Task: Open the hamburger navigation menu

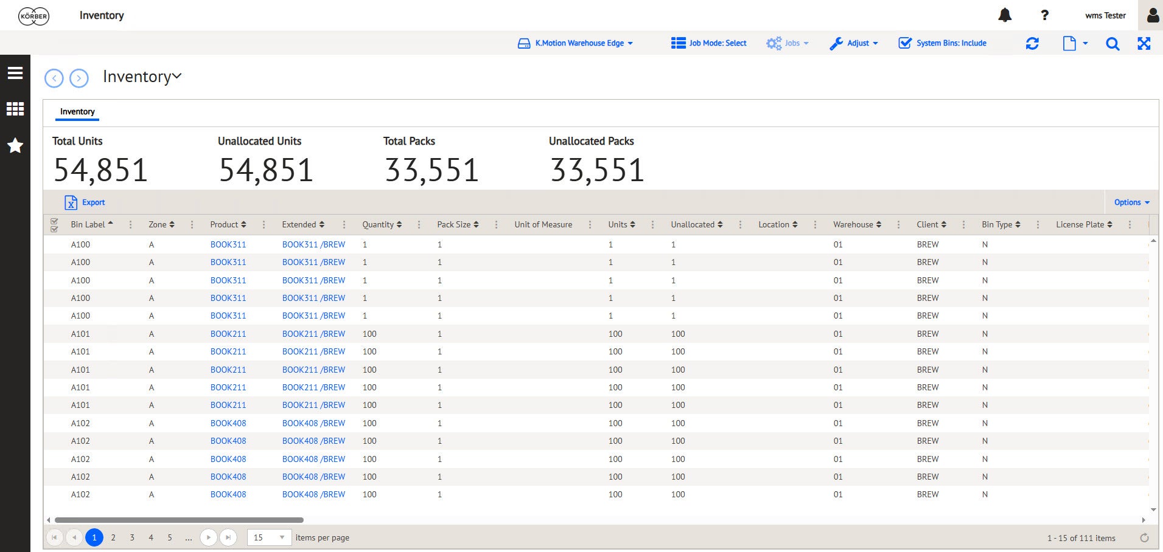Action: click(15, 73)
